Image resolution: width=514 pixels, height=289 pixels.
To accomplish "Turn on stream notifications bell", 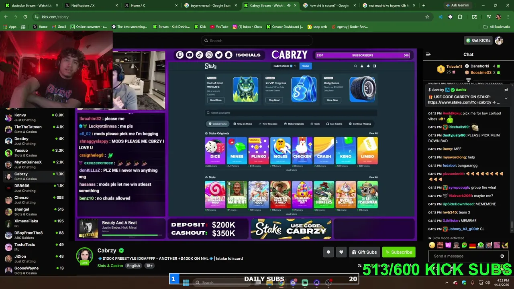I will [328, 252].
